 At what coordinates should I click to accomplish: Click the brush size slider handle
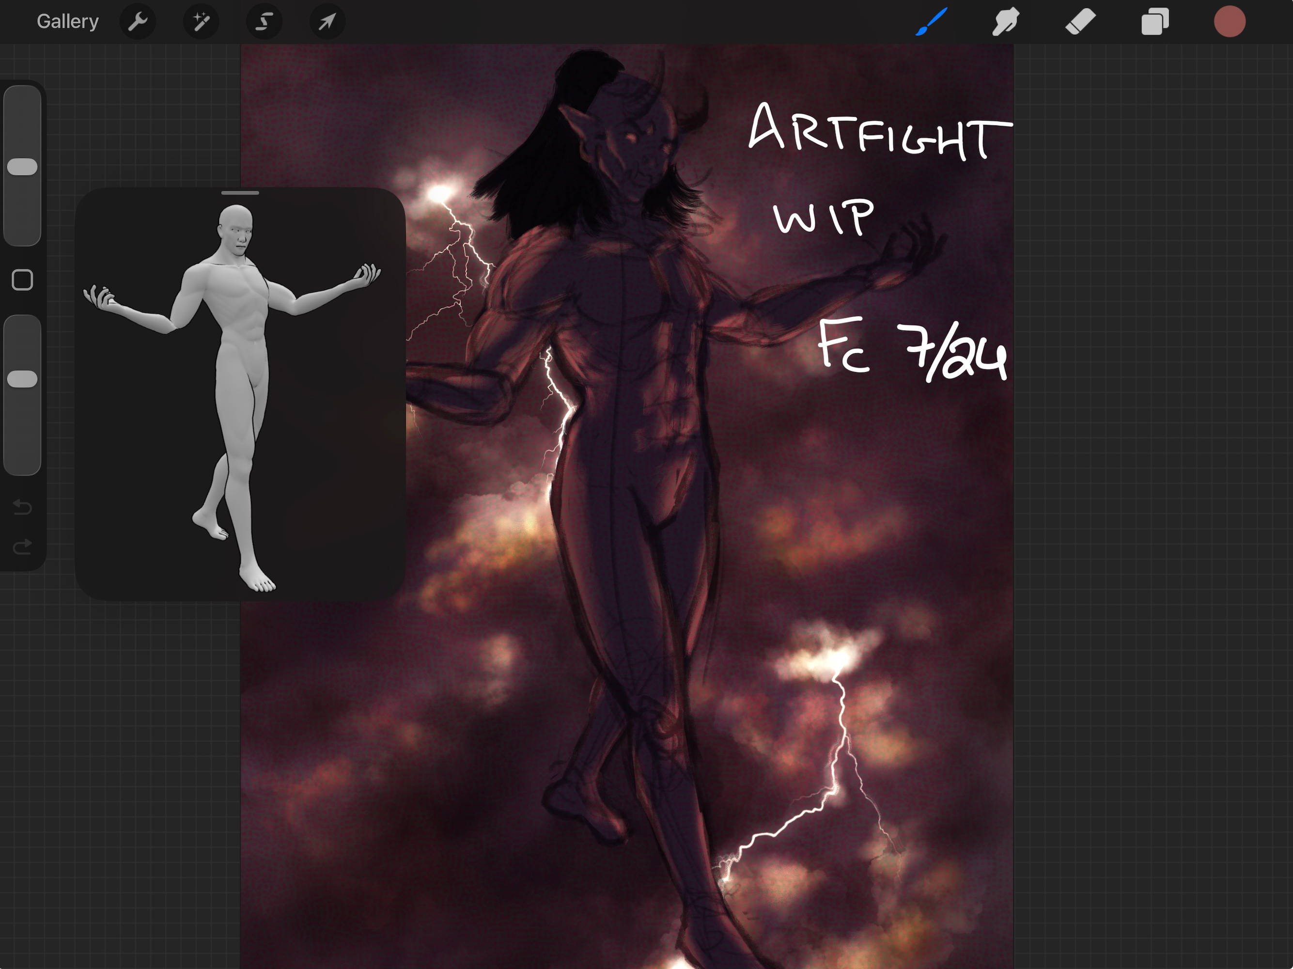coord(22,167)
